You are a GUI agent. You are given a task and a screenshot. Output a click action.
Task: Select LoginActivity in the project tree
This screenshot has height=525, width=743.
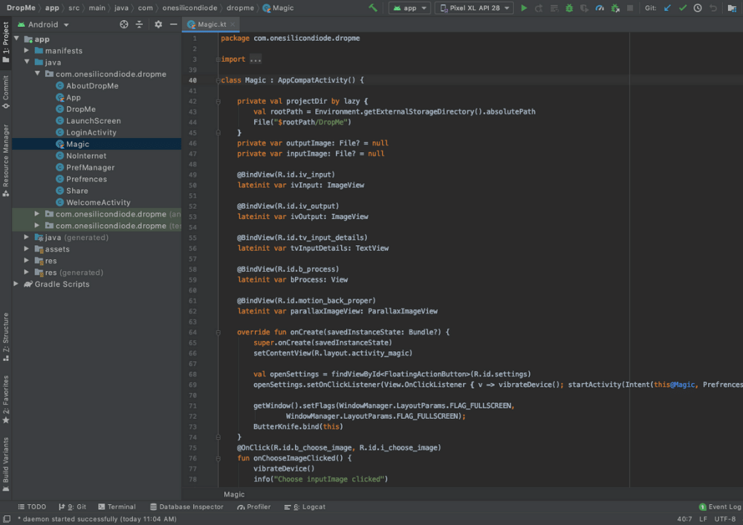pyautogui.click(x=91, y=132)
